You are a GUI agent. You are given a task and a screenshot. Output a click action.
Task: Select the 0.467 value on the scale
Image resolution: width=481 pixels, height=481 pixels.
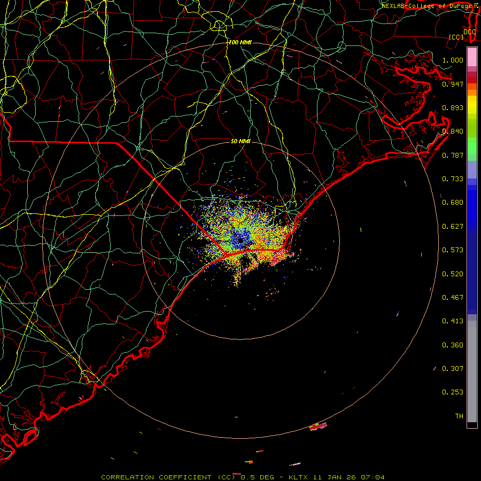point(453,298)
